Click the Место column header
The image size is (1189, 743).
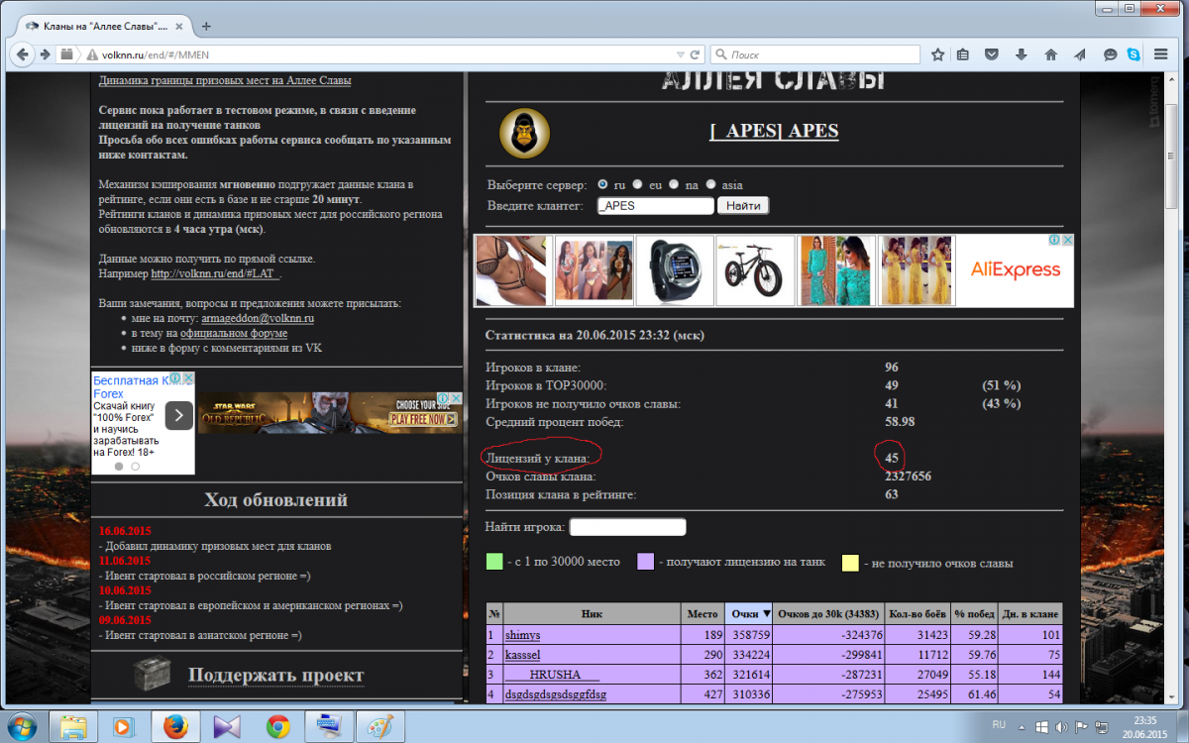point(703,614)
